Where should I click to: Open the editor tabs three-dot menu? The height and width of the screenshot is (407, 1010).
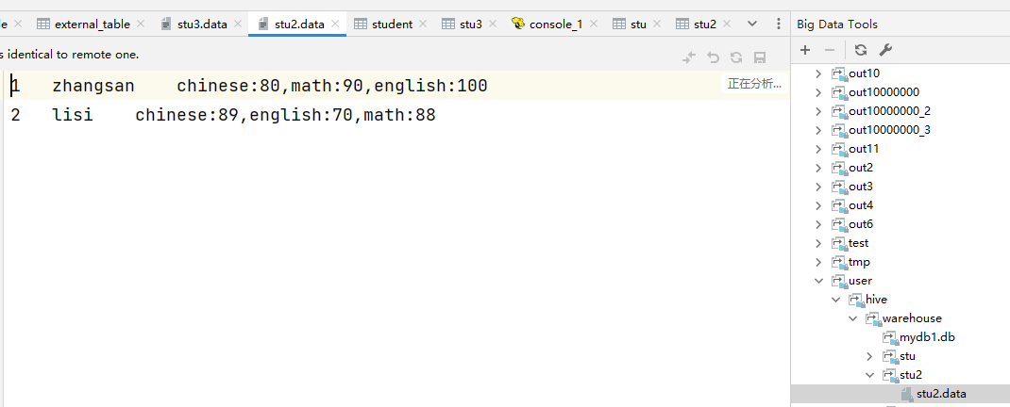pos(778,24)
